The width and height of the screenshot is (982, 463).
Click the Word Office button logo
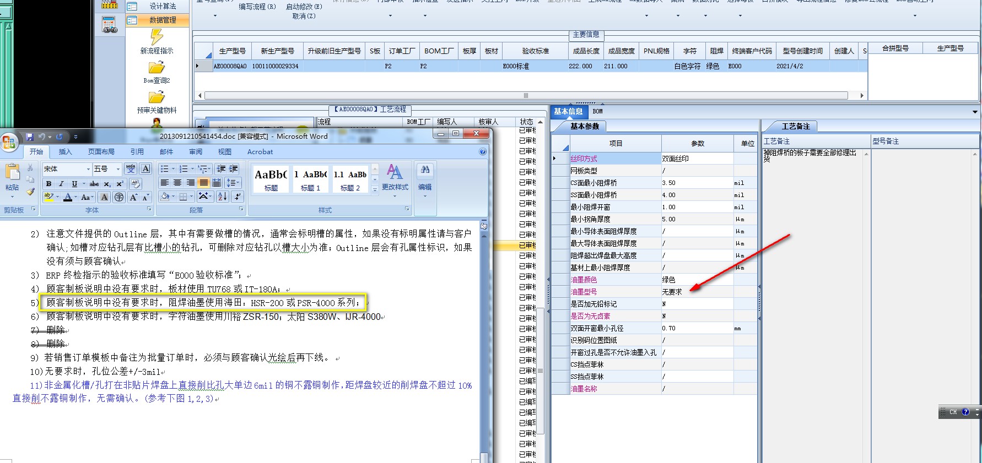click(x=9, y=143)
